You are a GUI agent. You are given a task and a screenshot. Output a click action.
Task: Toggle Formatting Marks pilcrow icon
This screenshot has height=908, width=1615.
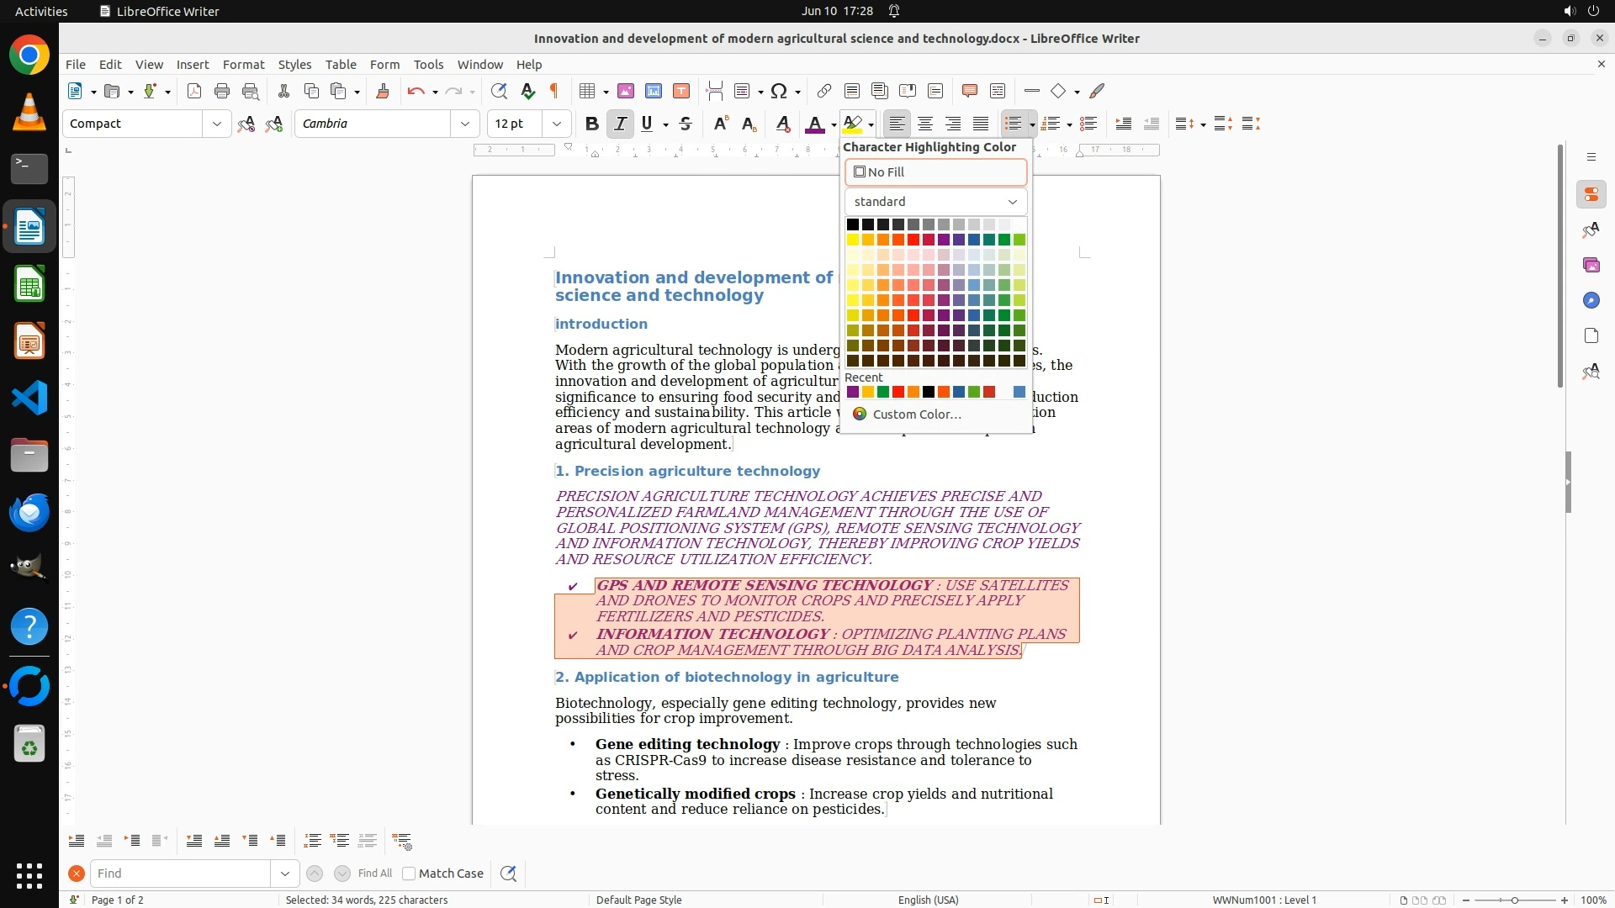[x=554, y=91]
